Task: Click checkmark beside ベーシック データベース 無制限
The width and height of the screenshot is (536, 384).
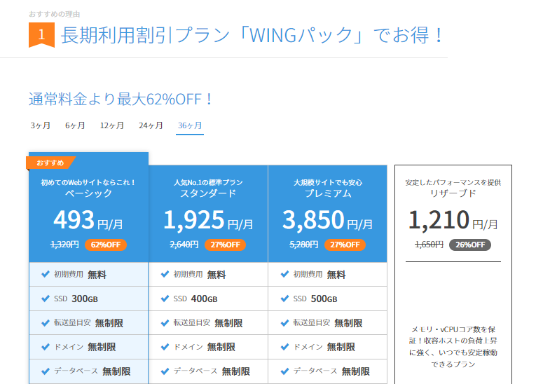Action: click(46, 371)
